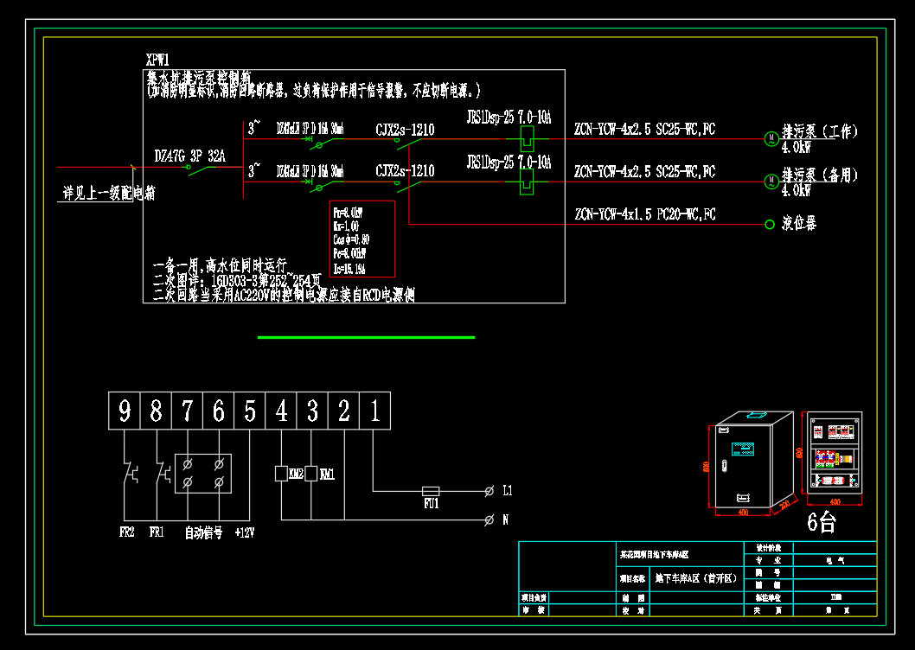Viewport: 915px width, 650px height.
Task: Click the 制图 cell in title block
Action: tap(632, 597)
